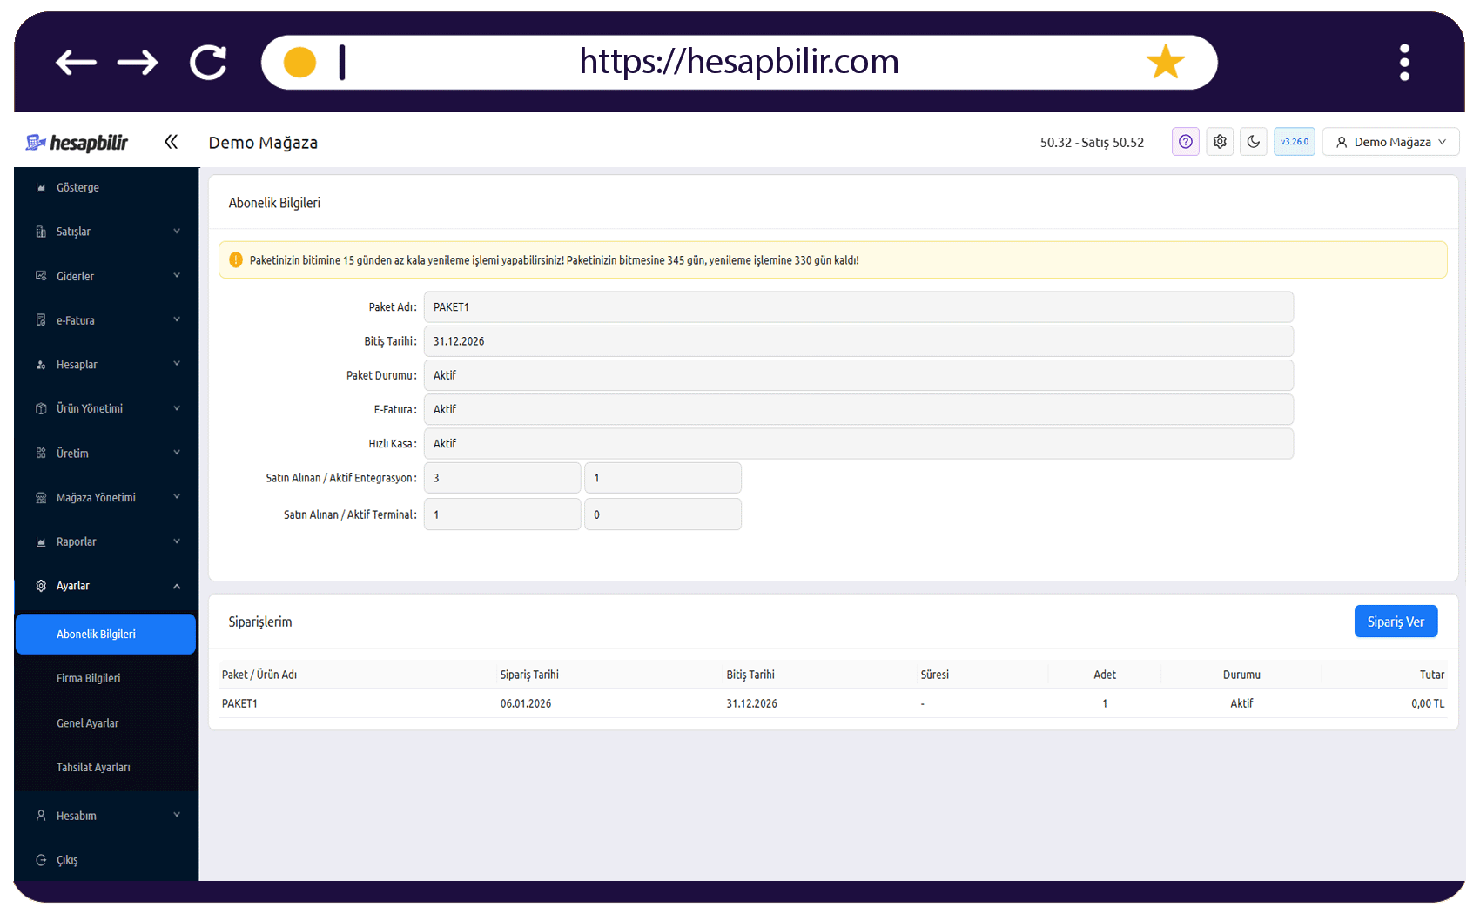Click the Sipariş Ver button

pyautogui.click(x=1396, y=622)
